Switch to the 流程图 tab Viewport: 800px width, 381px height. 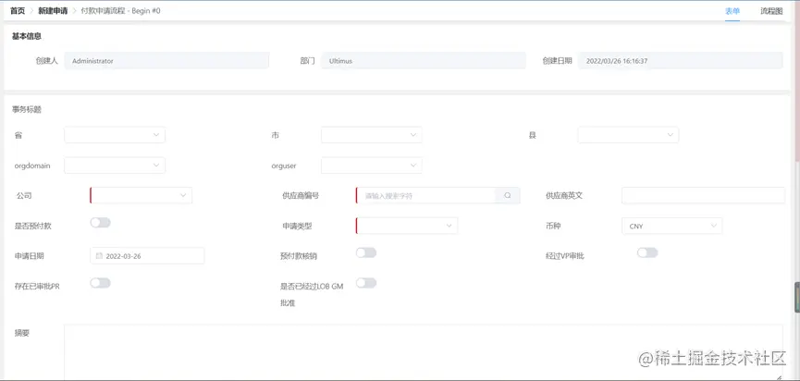(x=771, y=11)
